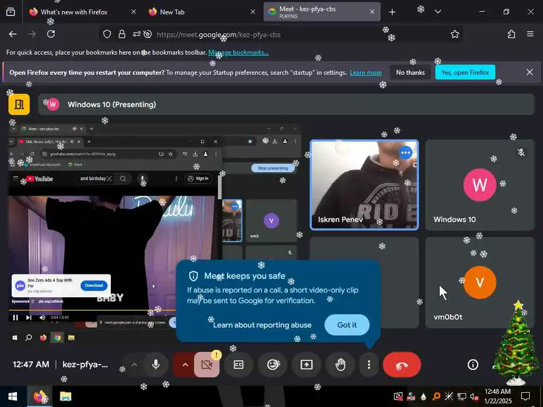543x407 pixels.
Task: Toggle the camera on or off
Action: tap(207, 365)
